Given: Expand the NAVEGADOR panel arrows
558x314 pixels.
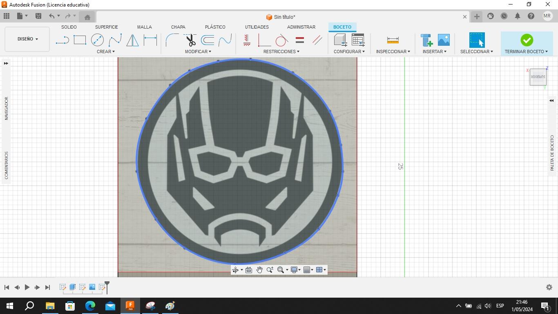Looking at the screenshot, I should (6, 63).
